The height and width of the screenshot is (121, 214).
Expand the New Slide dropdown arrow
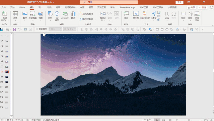8,20
